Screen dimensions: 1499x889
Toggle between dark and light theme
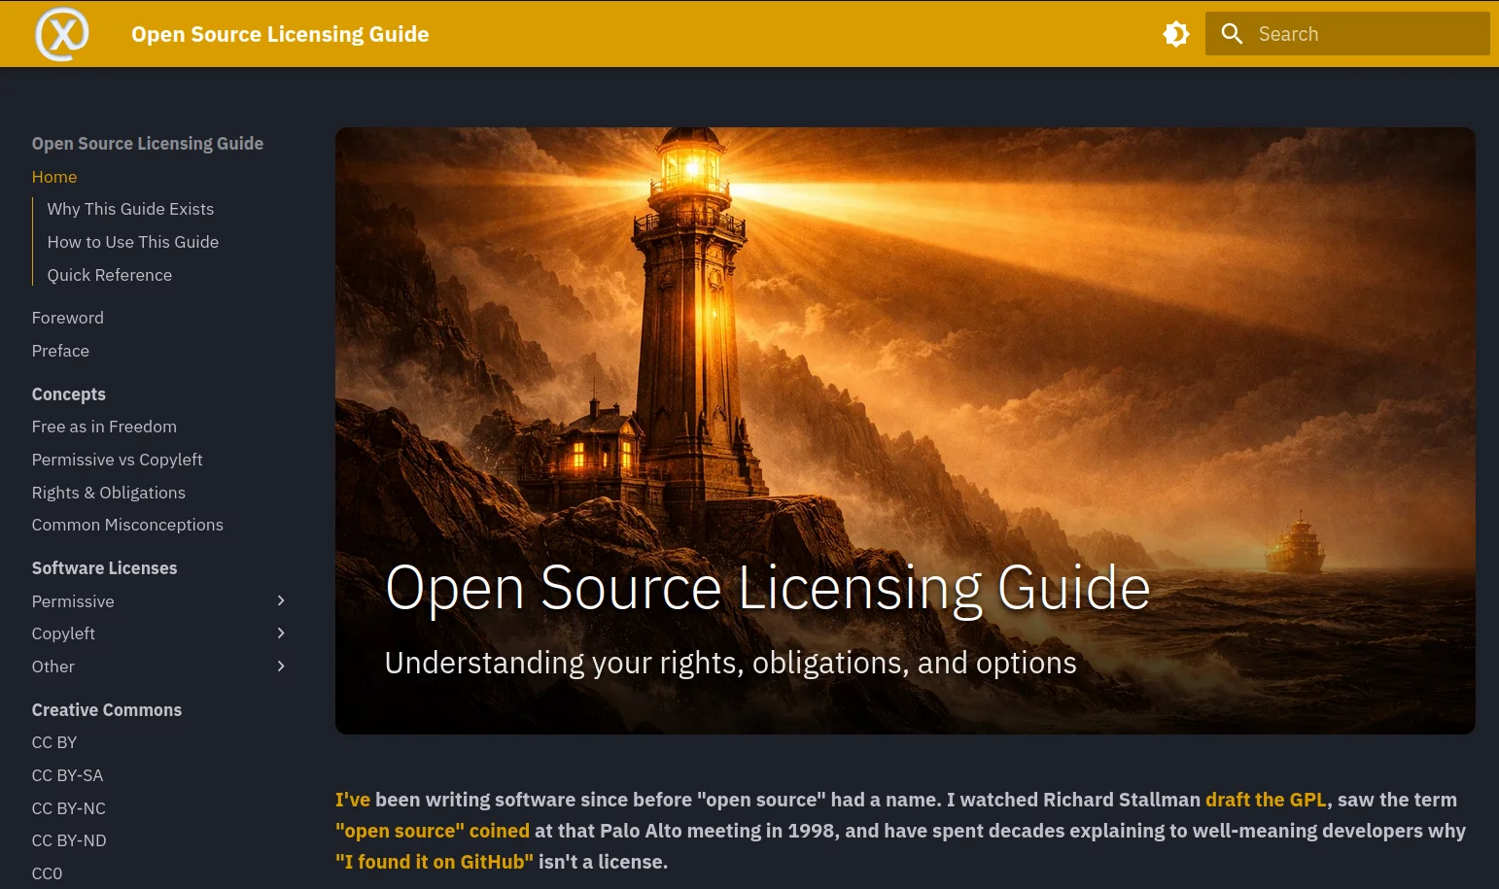click(x=1175, y=33)
